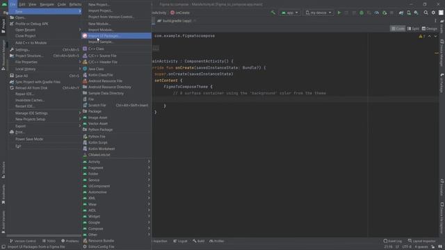Open the Search Everywhere magnifier icon
The height and width of the screenshot is (250, 445).
426,12
